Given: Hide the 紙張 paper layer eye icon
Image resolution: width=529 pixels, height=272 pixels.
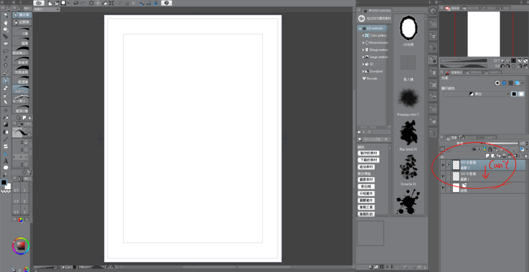Looking at the screenshot, I should pyautogui.click(x=442, y=188).
